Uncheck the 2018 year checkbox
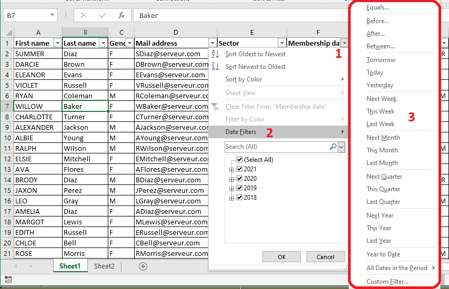 240,198
